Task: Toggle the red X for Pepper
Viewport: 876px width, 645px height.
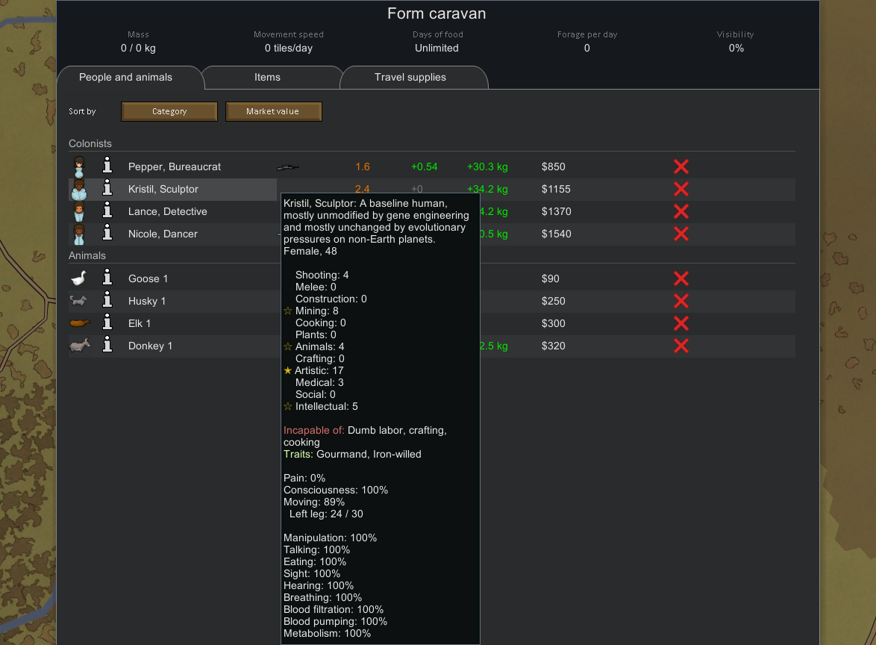Action: 681,166
